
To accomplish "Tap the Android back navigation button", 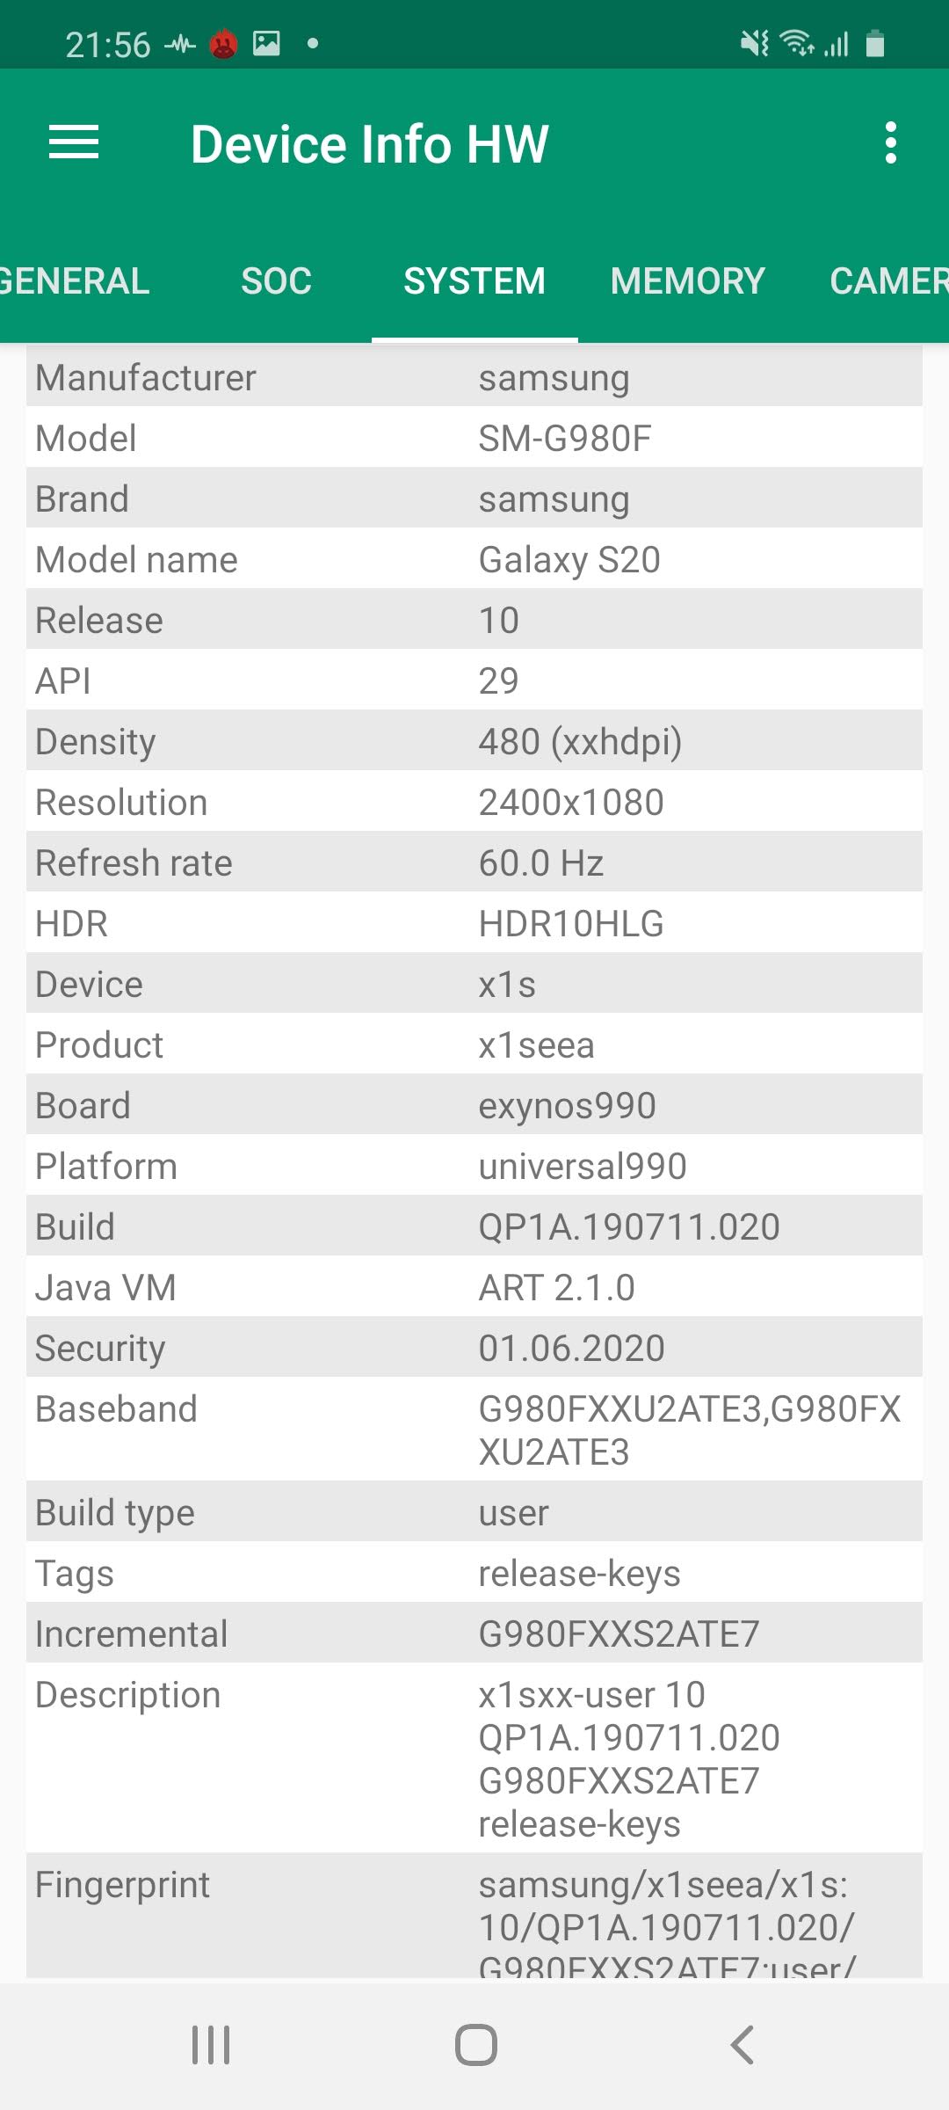I will (743, 2044).
